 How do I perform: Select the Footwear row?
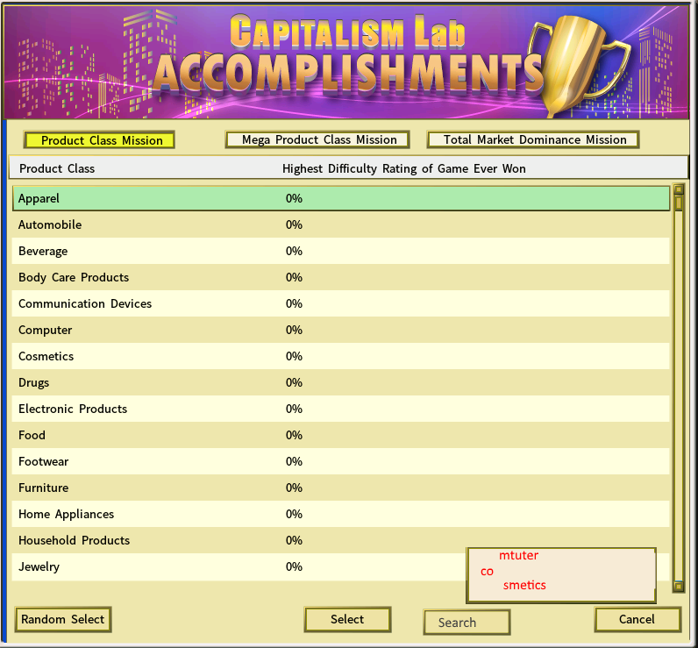pos(341,461)
